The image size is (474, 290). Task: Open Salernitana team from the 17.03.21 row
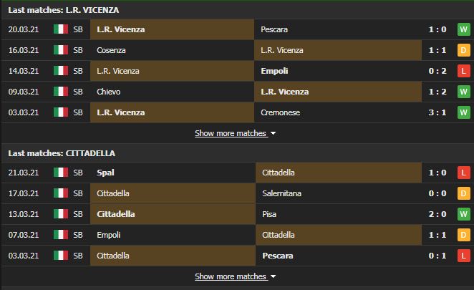(x=281, y=193)
